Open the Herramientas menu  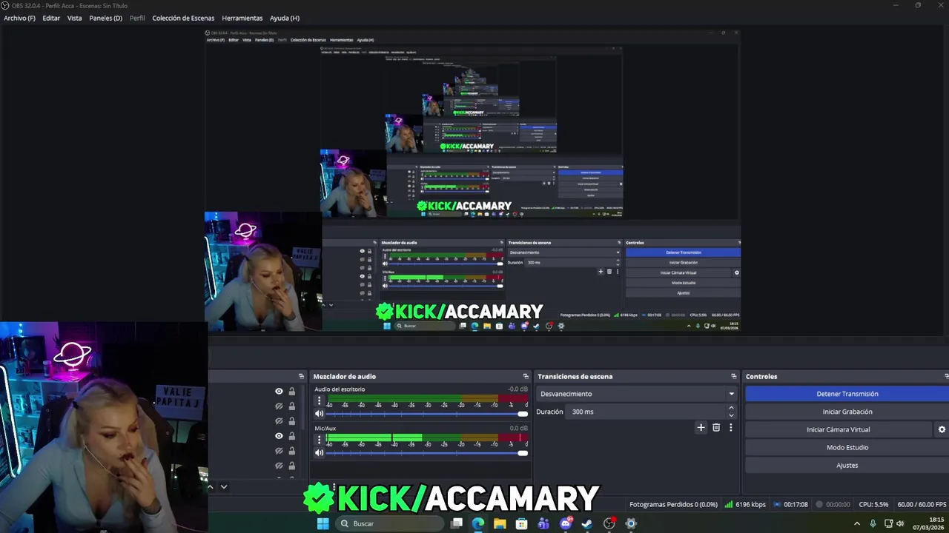242,18
